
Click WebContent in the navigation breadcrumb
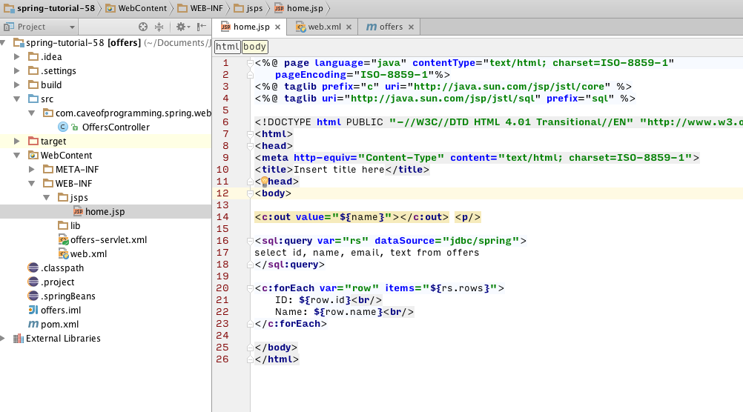136,8
